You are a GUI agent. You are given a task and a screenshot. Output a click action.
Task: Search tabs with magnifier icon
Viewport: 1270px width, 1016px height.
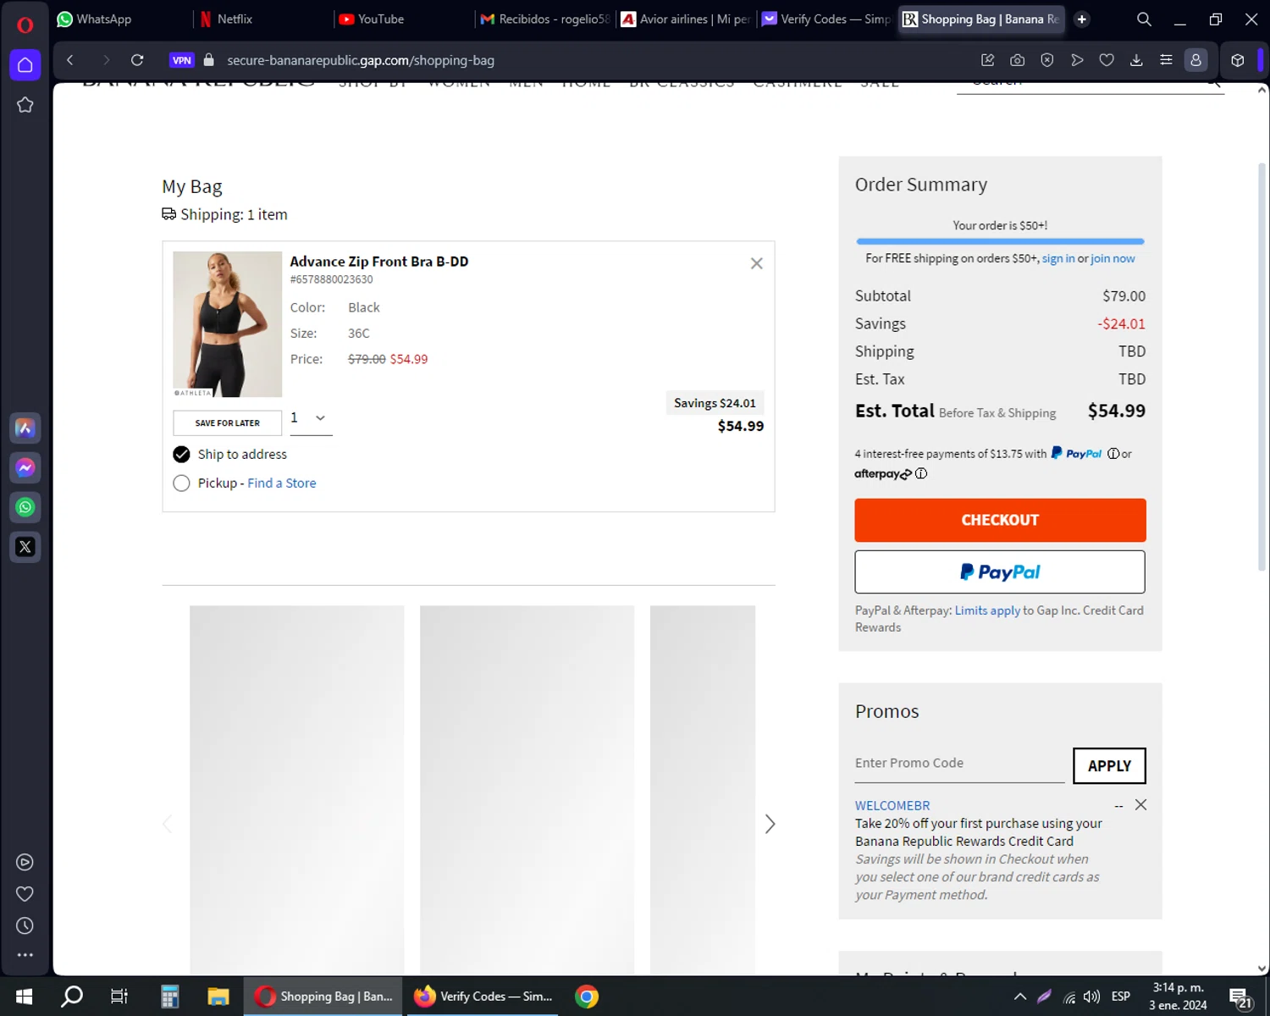pyautogui.click(x=1144, y=19)
